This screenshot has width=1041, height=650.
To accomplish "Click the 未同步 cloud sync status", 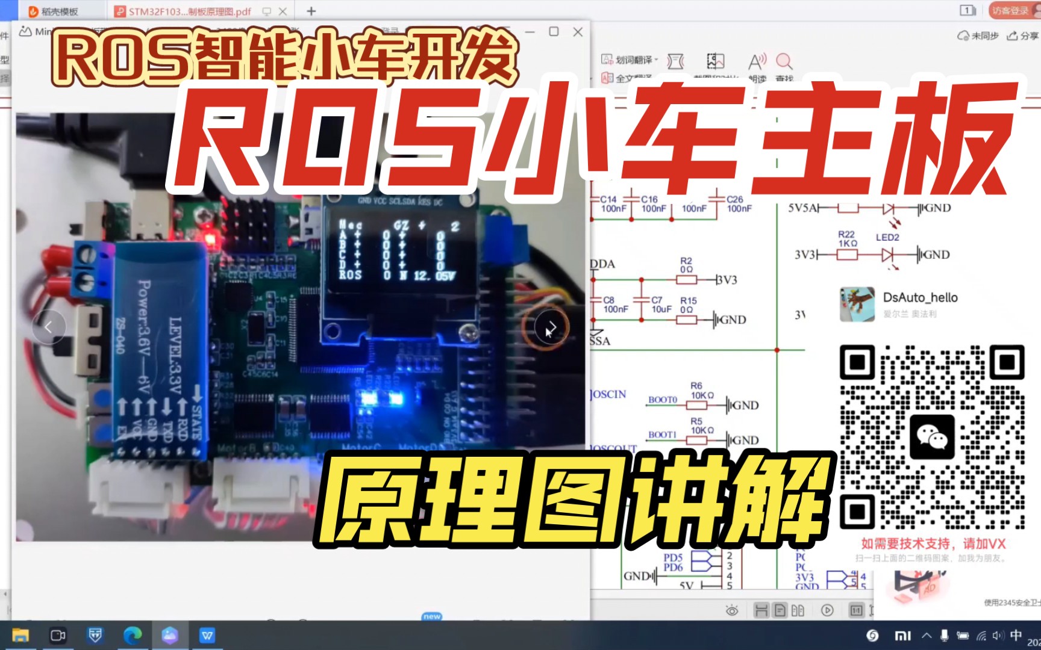I will click(978, 36).
